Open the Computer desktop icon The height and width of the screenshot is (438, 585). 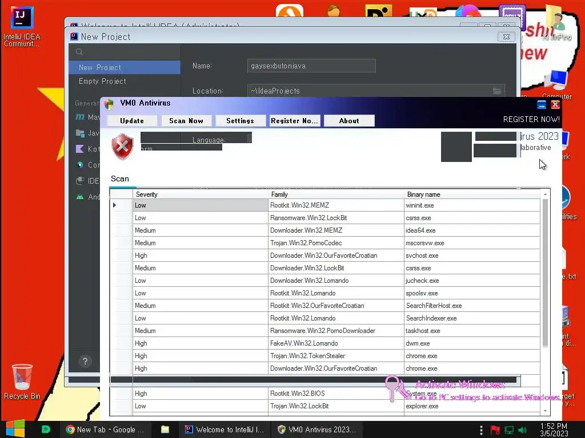[556, 84]
